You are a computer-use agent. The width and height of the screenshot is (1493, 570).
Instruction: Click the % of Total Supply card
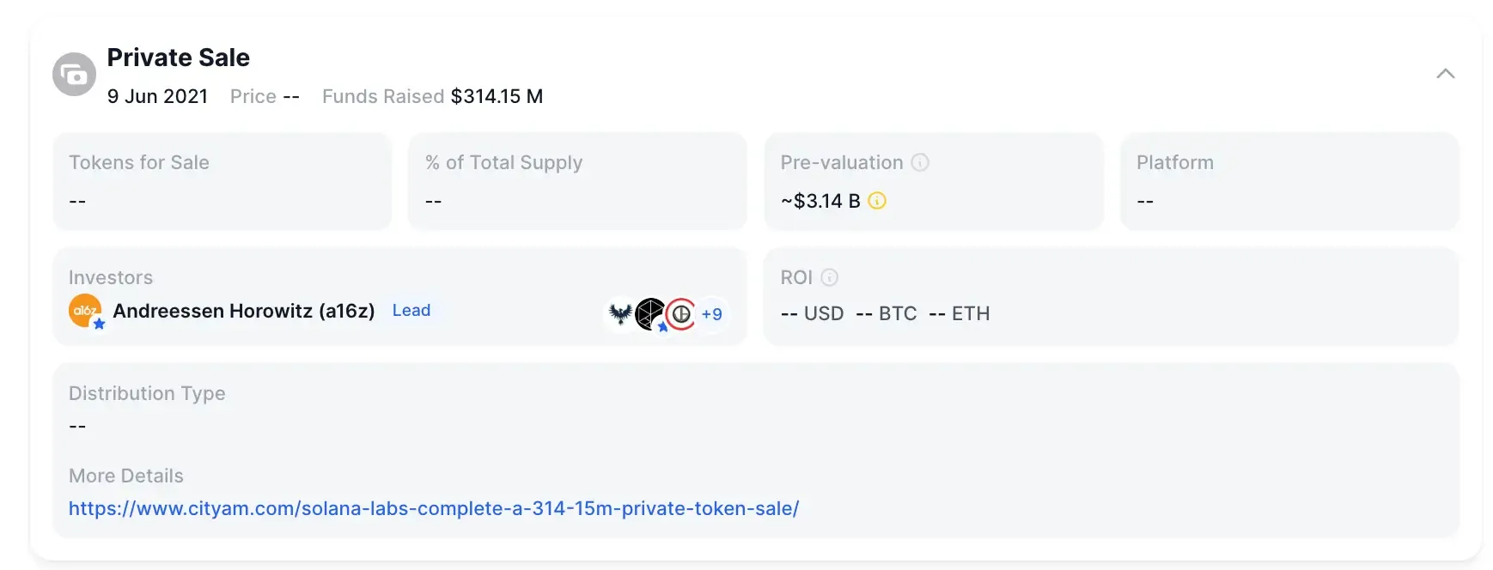pos(577,181)
